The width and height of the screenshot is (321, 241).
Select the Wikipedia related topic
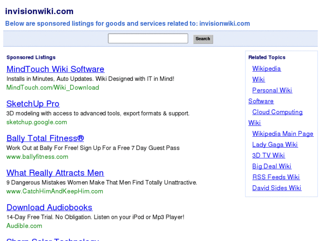click(x=267, y=69)
